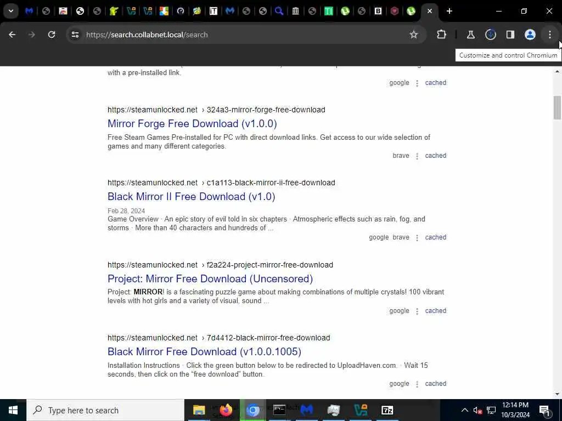562x421 pixels.
Task: Switch to the white T favicon tab
Action: click(213, 11)
